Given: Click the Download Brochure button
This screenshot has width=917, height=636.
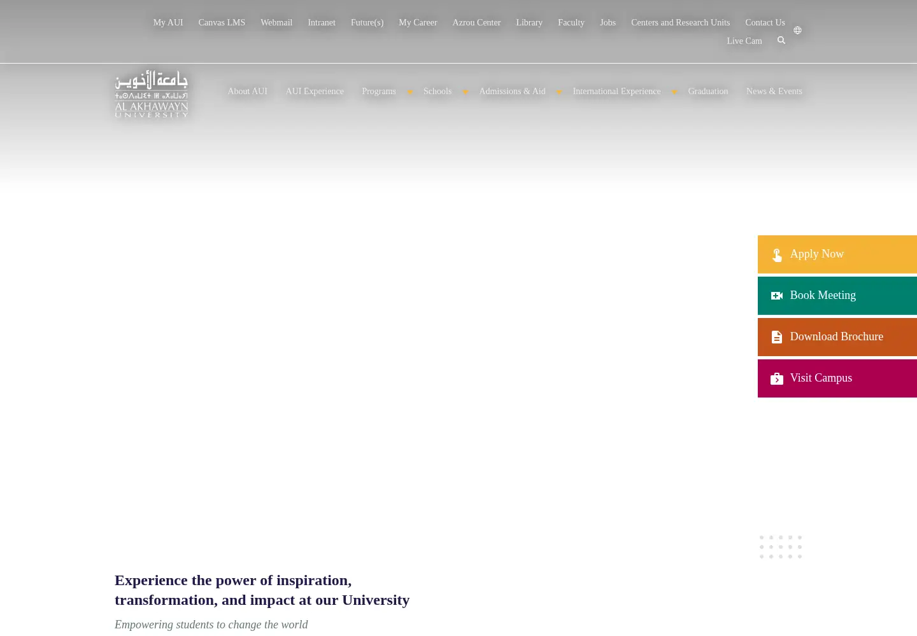Looking at the screenshot, I should tap(837, 337).
